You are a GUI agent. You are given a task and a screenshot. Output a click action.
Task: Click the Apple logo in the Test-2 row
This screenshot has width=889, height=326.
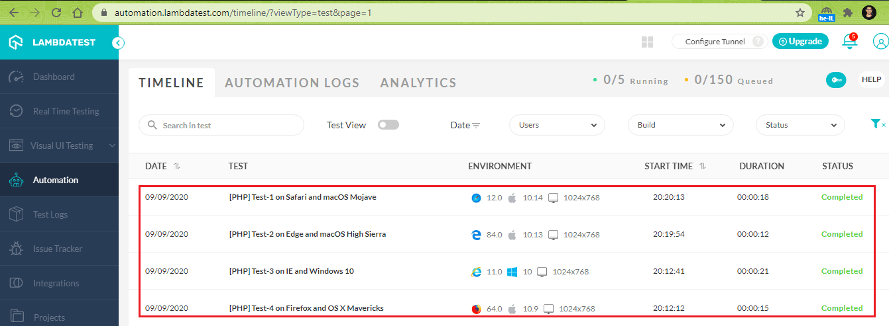click(x=512, y=235)
